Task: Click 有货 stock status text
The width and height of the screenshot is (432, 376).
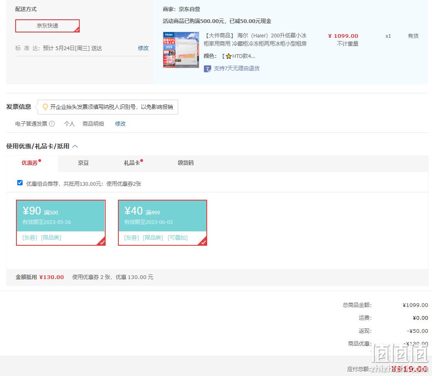Action: pyautogui.click(x=413, y=36)
